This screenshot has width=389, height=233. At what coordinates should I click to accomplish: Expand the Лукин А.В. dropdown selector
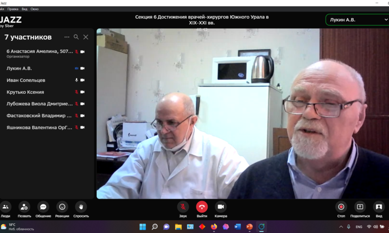[357, 20]
